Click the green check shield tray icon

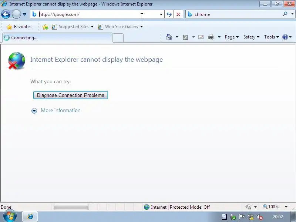click(233, 217)
